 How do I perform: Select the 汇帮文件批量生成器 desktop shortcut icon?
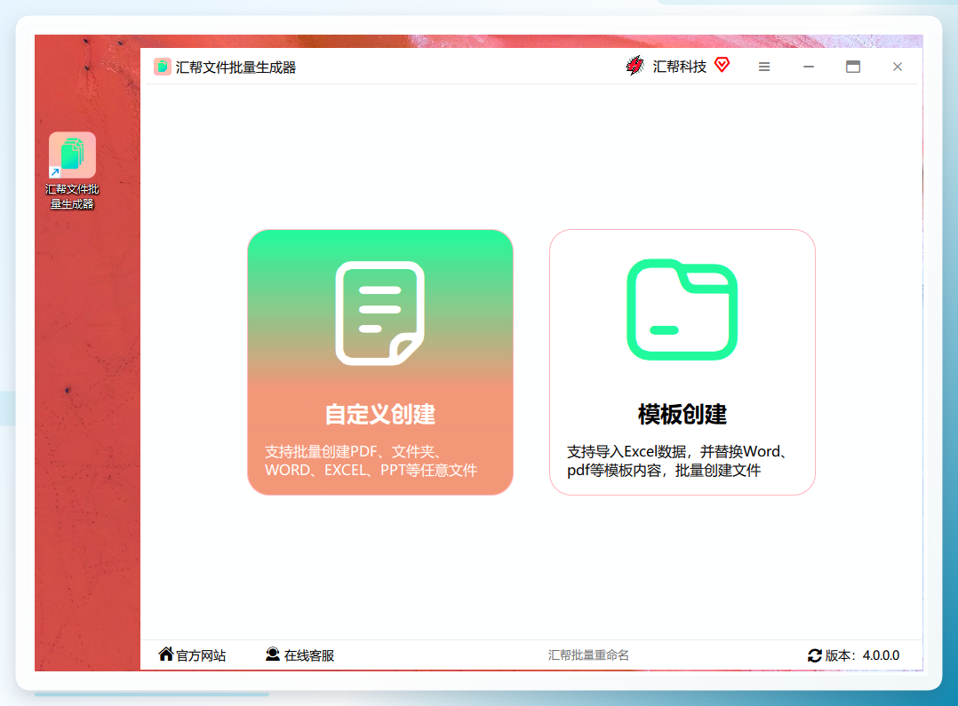[72, 171]
